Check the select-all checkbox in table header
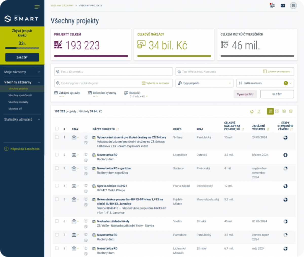Viewport: 304px width, 257px height. (x=57, y=129)
